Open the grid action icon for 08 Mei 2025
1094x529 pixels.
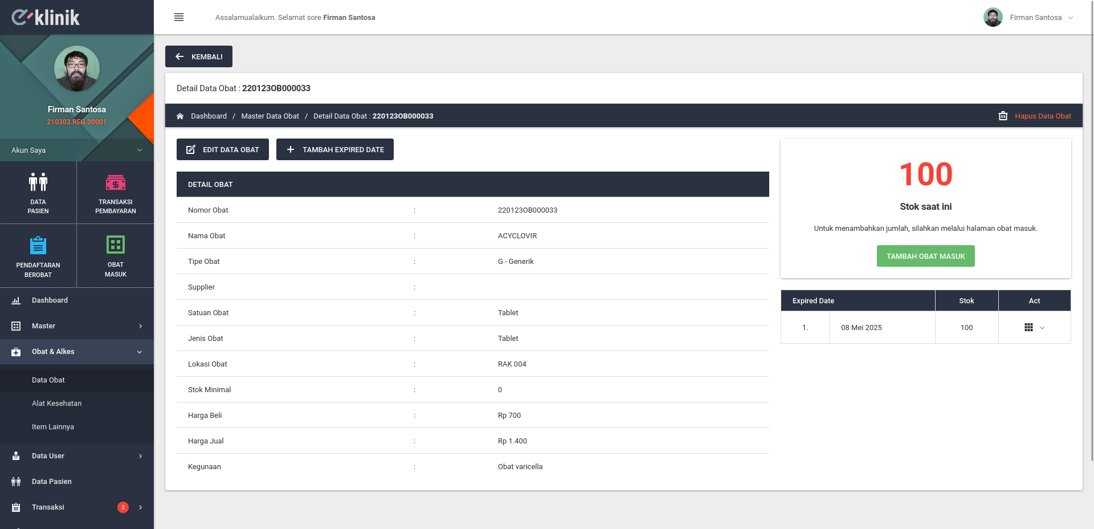click(x=1028, y=327)
